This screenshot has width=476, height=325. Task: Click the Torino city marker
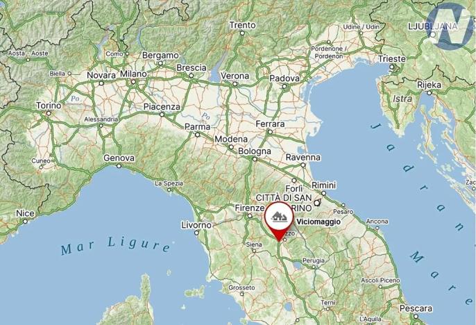[x=49, y=114]
